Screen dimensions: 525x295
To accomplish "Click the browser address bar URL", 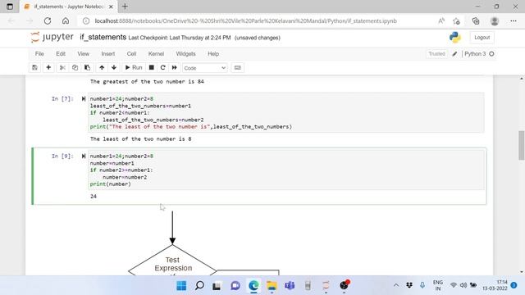I will coord(245,20).
